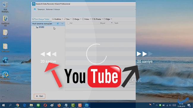This screenshot has height=108, width=193.
Task: Click the envelope icon of E-Posta filter
Action: pyautogui.click(x=93, y=19)
